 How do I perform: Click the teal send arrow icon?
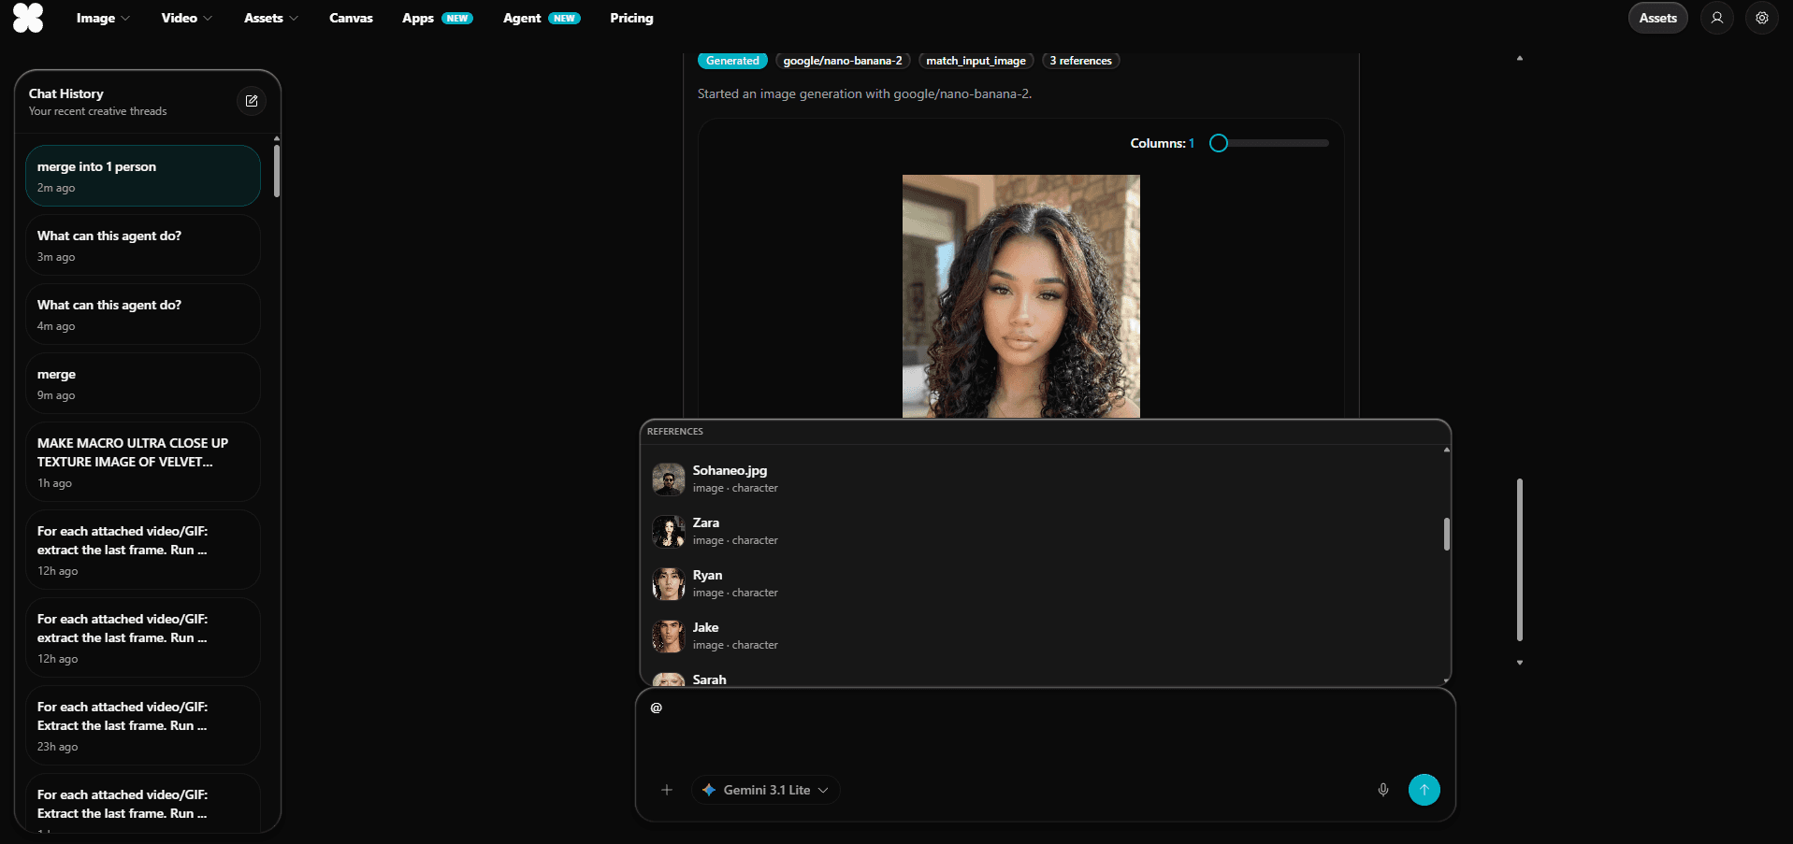[1424, 790]
